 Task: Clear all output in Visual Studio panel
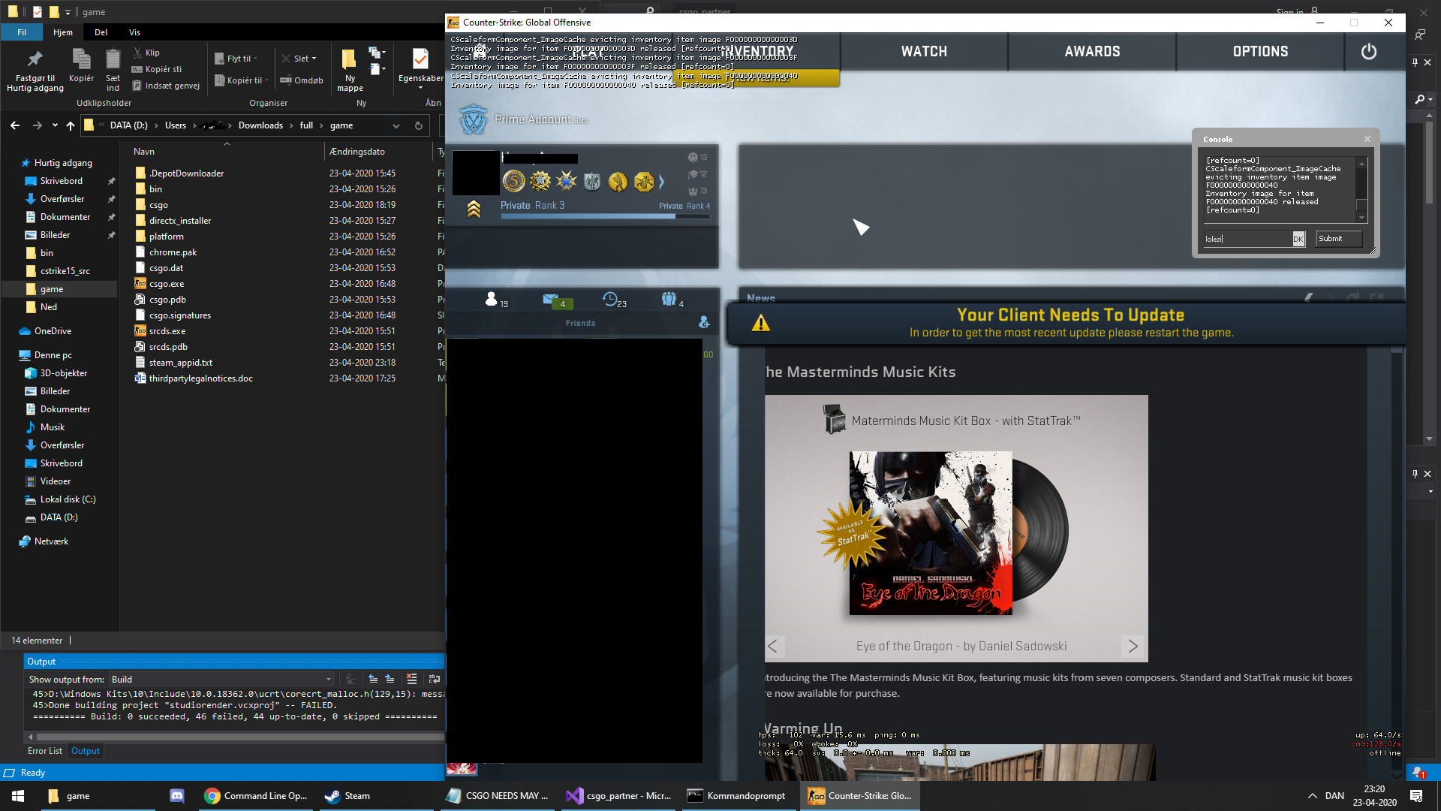coord(411,679)
